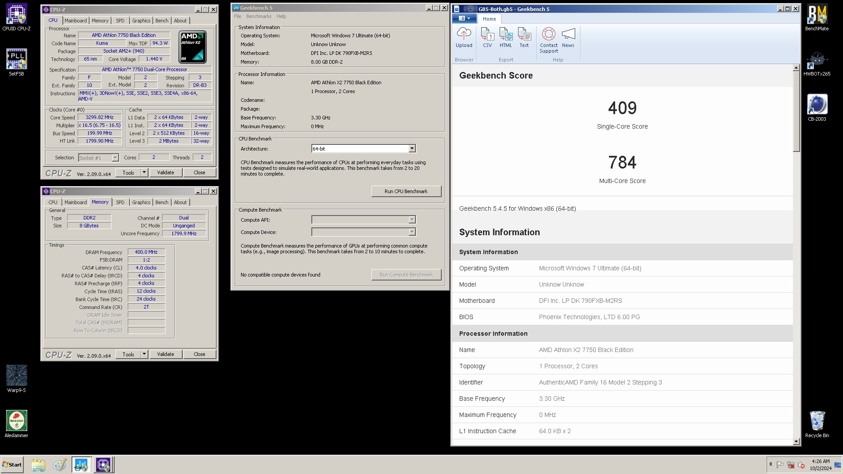The width and height of the screenshot is (843, 474).
Task: Click Multiplier x 16.5 value field
Action: 100,125
